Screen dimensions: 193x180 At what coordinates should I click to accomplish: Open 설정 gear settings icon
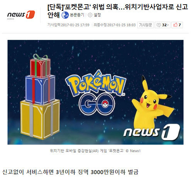point(90,15)
